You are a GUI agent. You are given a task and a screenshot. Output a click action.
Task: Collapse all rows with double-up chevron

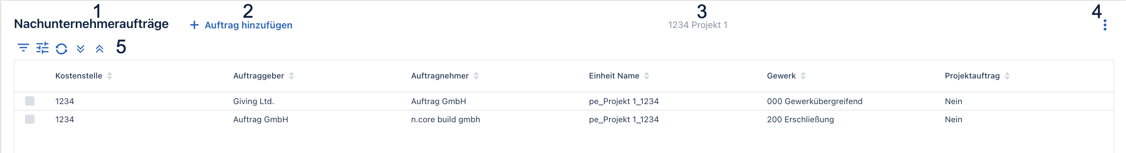click(100, 49)
